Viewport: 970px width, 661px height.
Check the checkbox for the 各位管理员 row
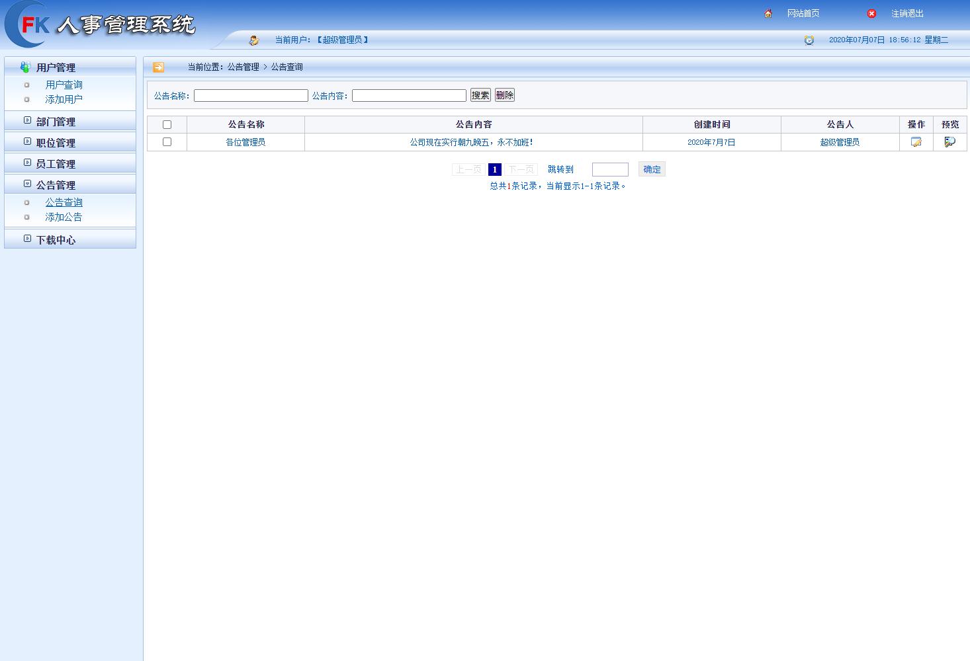(167, 141)
